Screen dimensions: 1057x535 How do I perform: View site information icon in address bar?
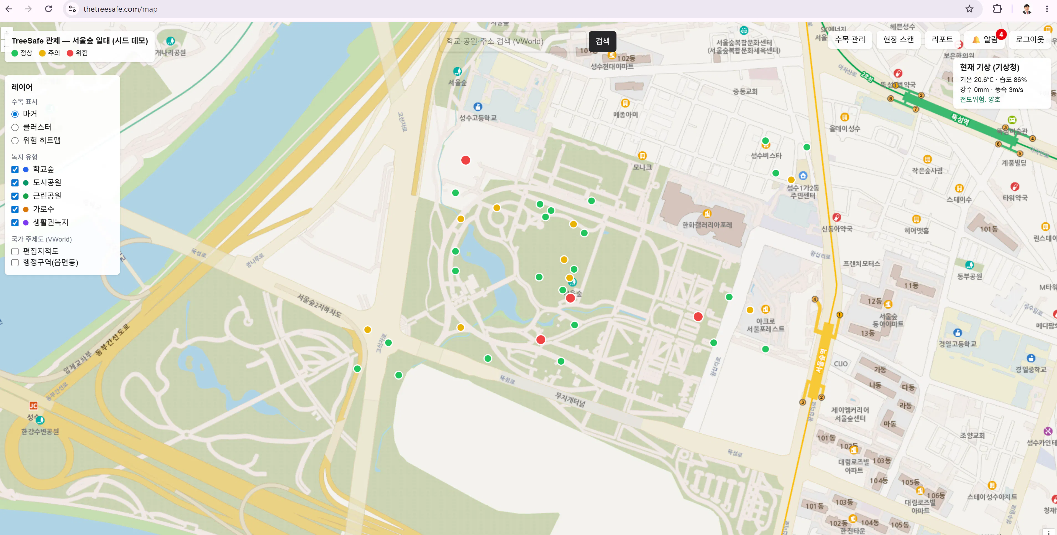point(72,9)
